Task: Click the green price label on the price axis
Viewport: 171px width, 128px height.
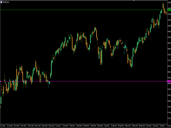Action: click(169, 10)
